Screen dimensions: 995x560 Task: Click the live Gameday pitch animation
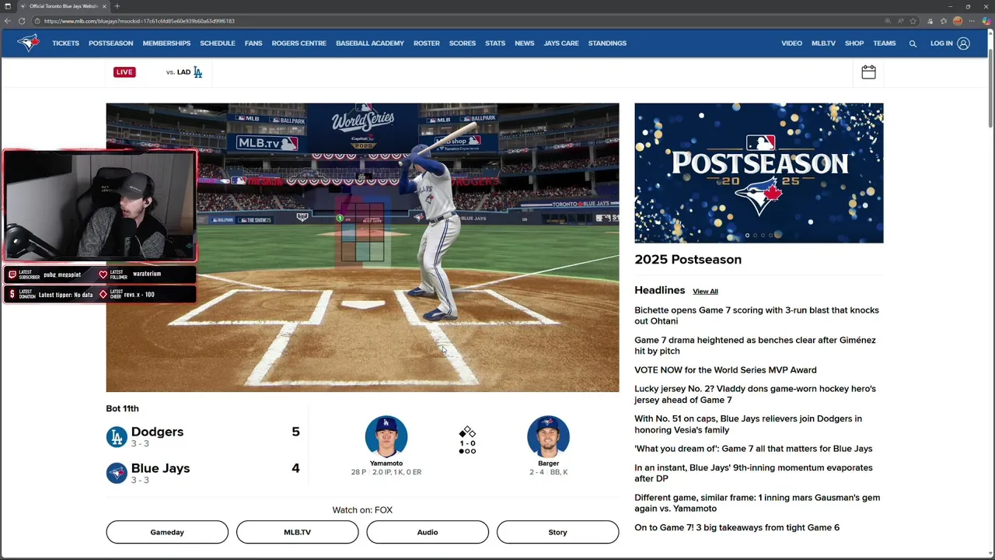coord(362,247)
